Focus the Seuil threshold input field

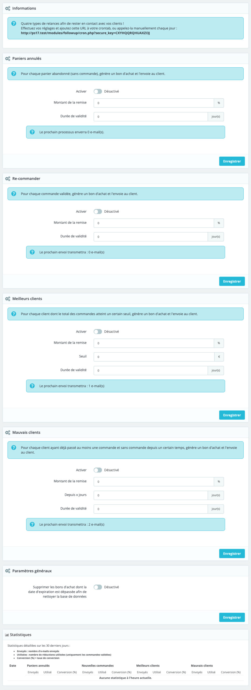pos(154,357)
